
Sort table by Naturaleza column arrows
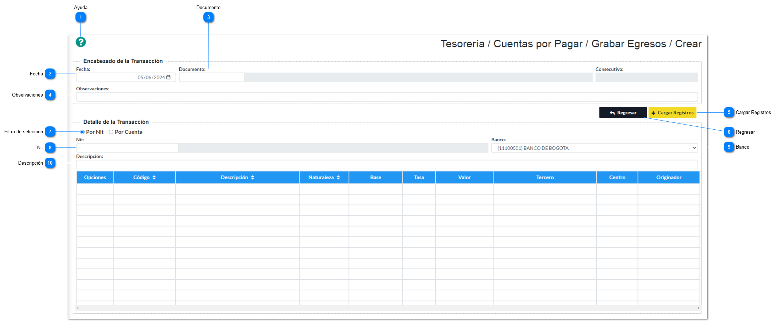pyautogui.click(x=338, y=177)
